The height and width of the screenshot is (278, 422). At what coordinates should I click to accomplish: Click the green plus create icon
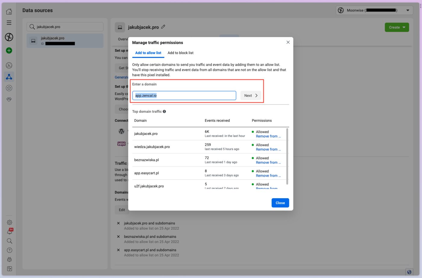9,51
